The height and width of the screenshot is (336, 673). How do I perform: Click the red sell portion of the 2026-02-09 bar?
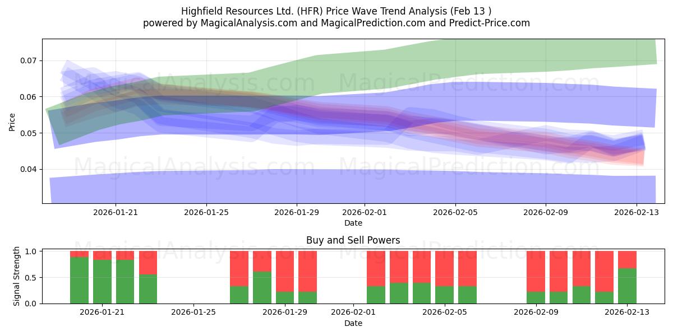pos(536,272)
